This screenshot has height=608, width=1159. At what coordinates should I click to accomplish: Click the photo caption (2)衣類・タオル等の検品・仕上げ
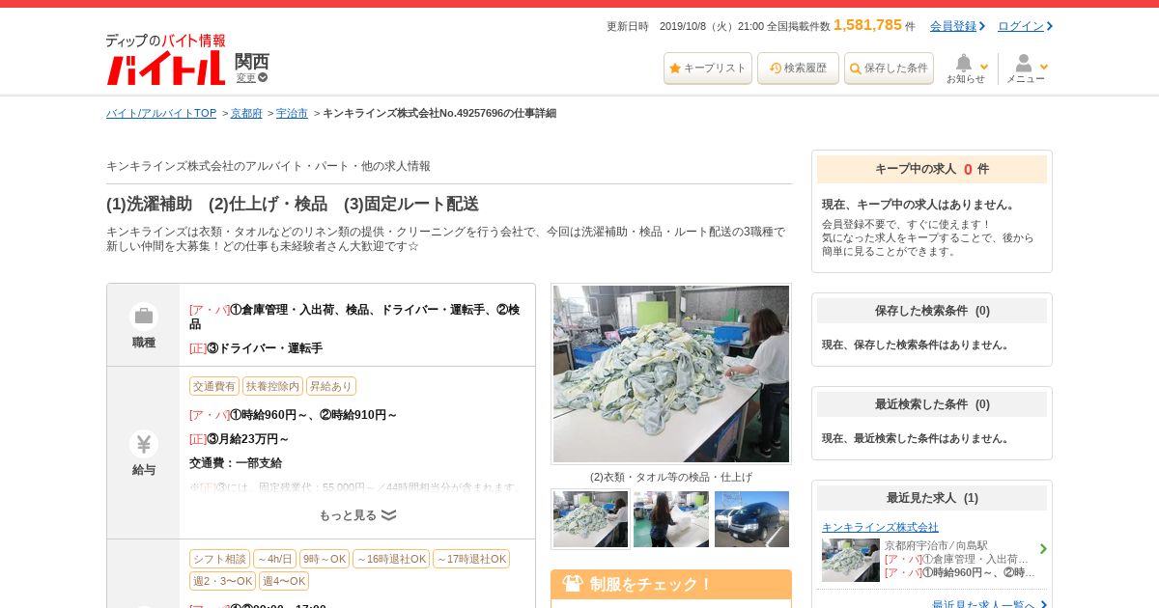pos(671,477)
